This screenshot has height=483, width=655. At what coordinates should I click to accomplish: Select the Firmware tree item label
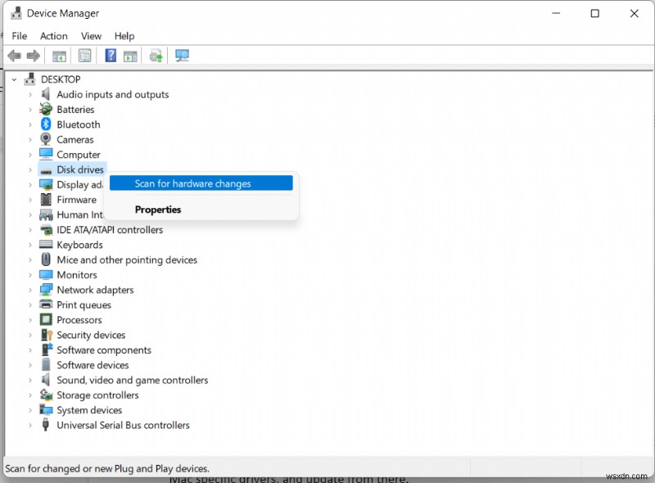76,200
